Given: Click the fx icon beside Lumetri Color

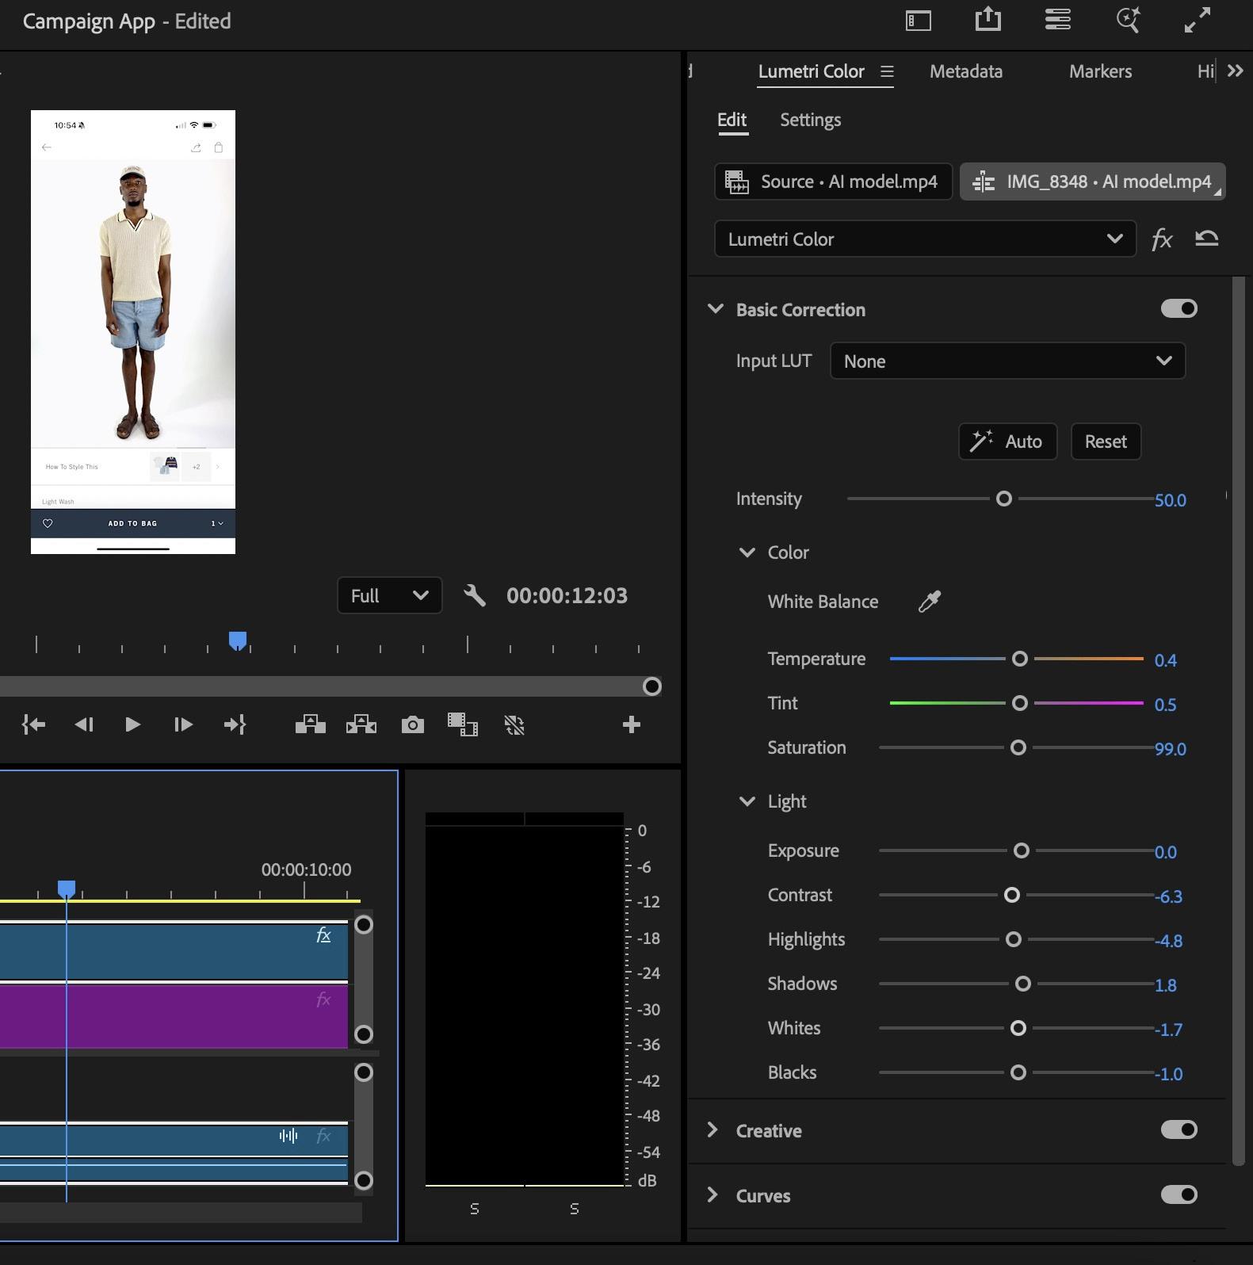Looking at the screenshot, I should 1161,239.
